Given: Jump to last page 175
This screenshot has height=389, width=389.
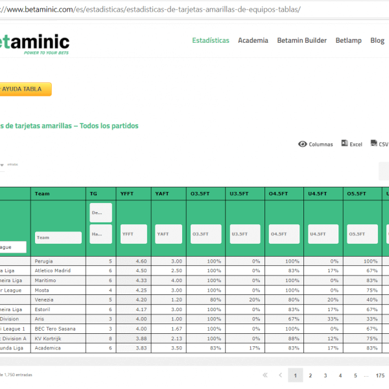Looking at the screenshot, I should click(x=380, y=375).
